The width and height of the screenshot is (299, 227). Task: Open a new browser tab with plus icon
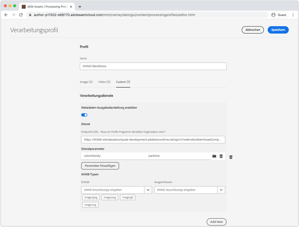pyautogui.click(x=80, y=7)
